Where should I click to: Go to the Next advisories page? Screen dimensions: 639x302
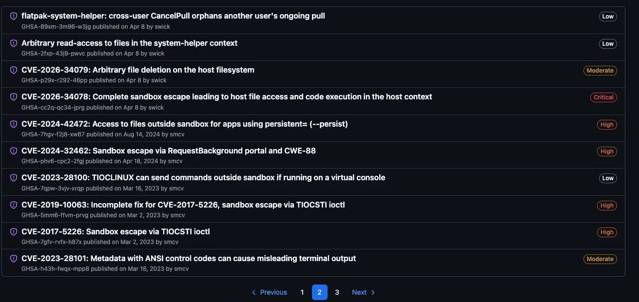point(364,292)
